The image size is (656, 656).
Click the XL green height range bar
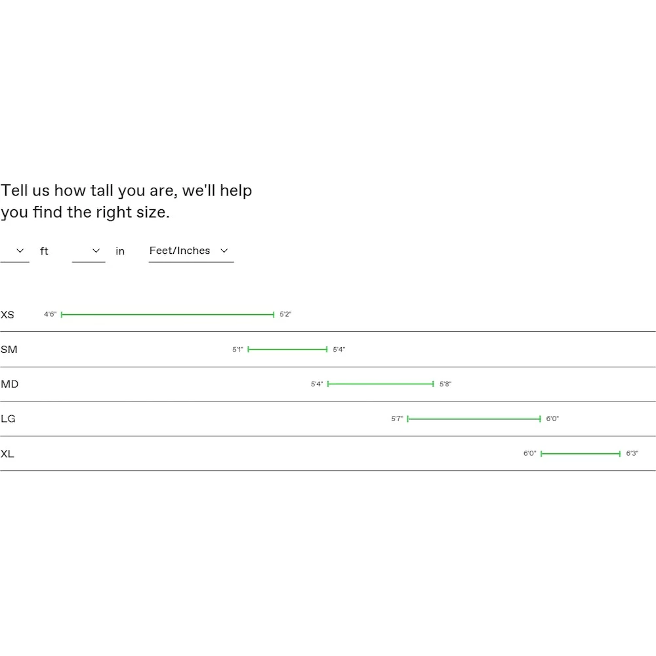point(581,454)
